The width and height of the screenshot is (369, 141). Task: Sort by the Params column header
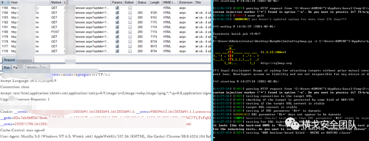117,2
